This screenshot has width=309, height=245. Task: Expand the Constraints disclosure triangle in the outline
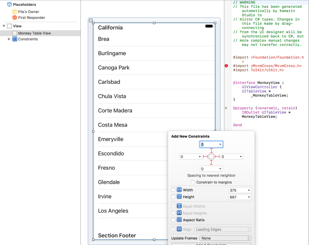point(9,39)
